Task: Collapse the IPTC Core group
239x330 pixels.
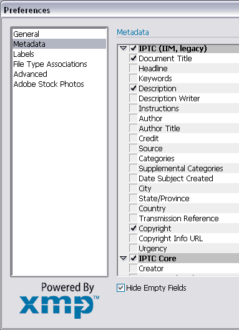Action: click(123, 259)
